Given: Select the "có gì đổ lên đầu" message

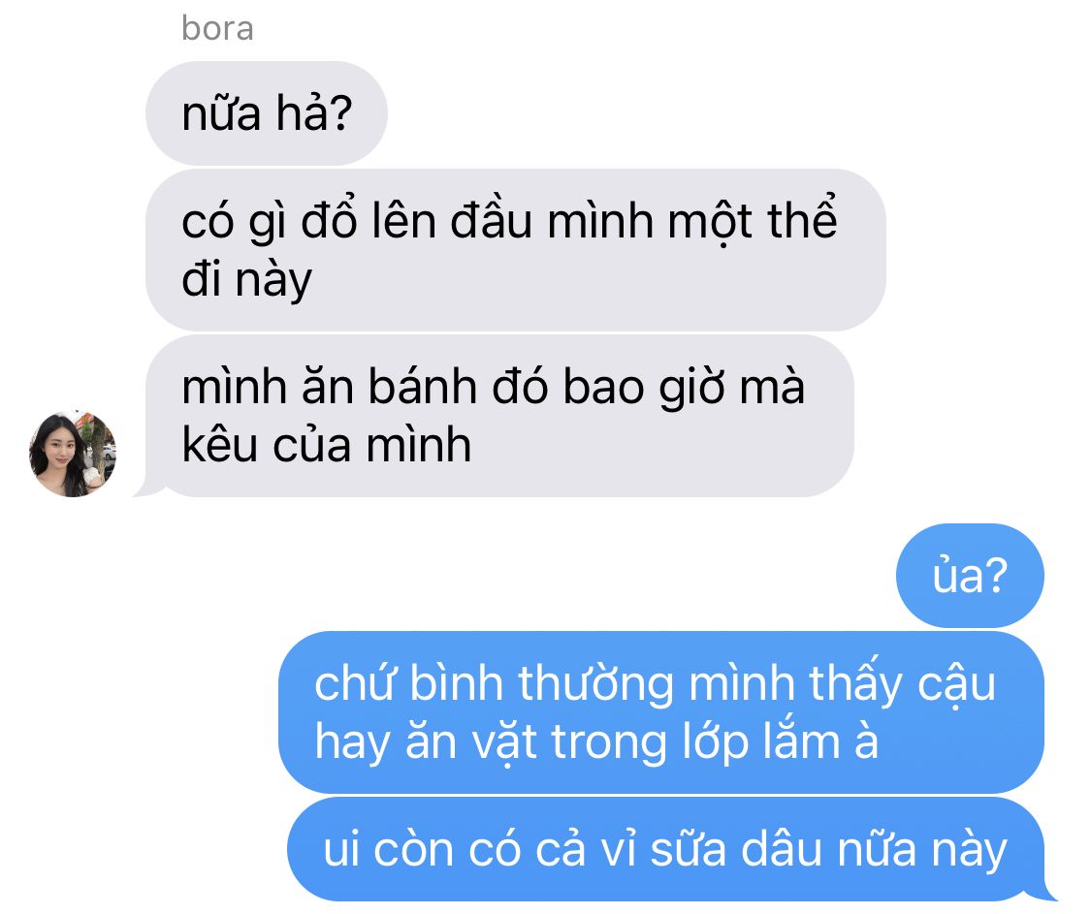Looking at the screenshot, I should (x=516, y=250).
